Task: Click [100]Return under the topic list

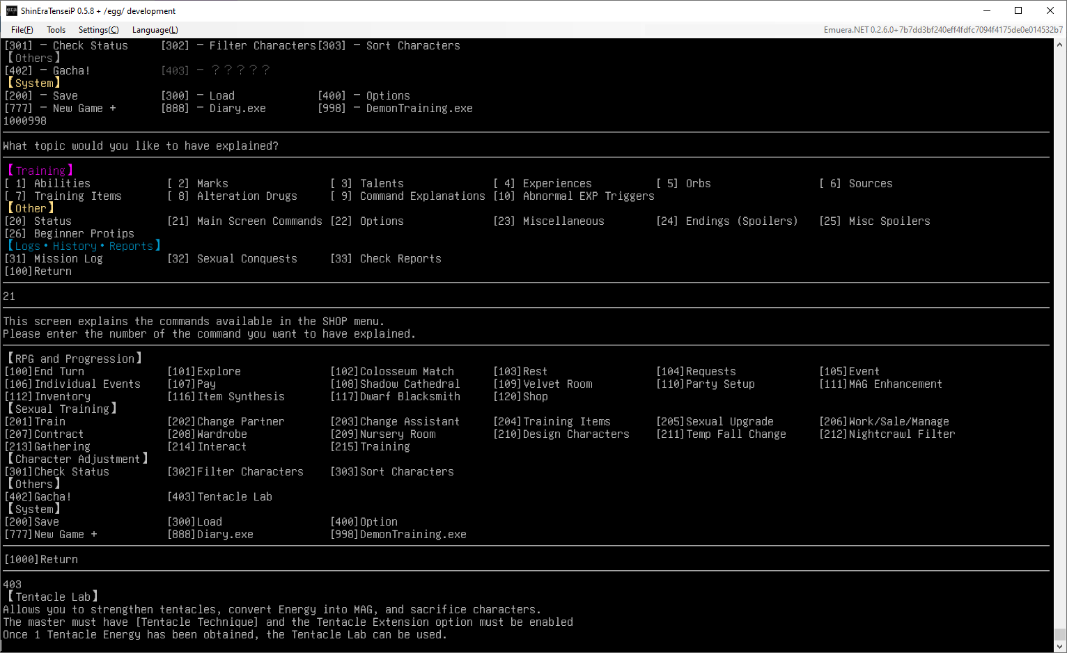Action: pyautogui.click(x=38, y=272)
